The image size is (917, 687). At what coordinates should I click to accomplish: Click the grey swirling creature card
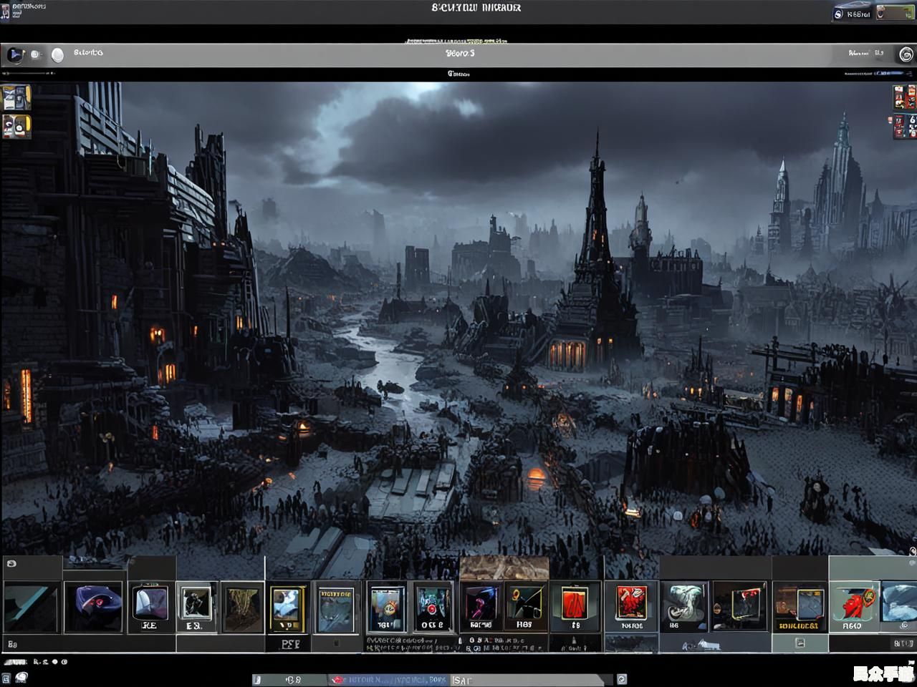683,605
